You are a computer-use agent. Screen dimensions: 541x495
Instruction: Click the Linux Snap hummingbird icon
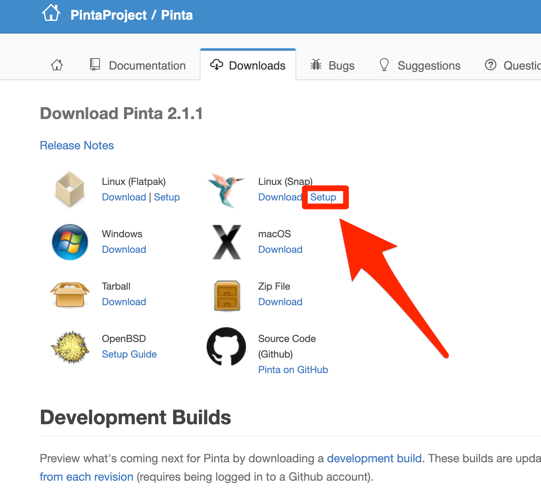pos(226,189)
